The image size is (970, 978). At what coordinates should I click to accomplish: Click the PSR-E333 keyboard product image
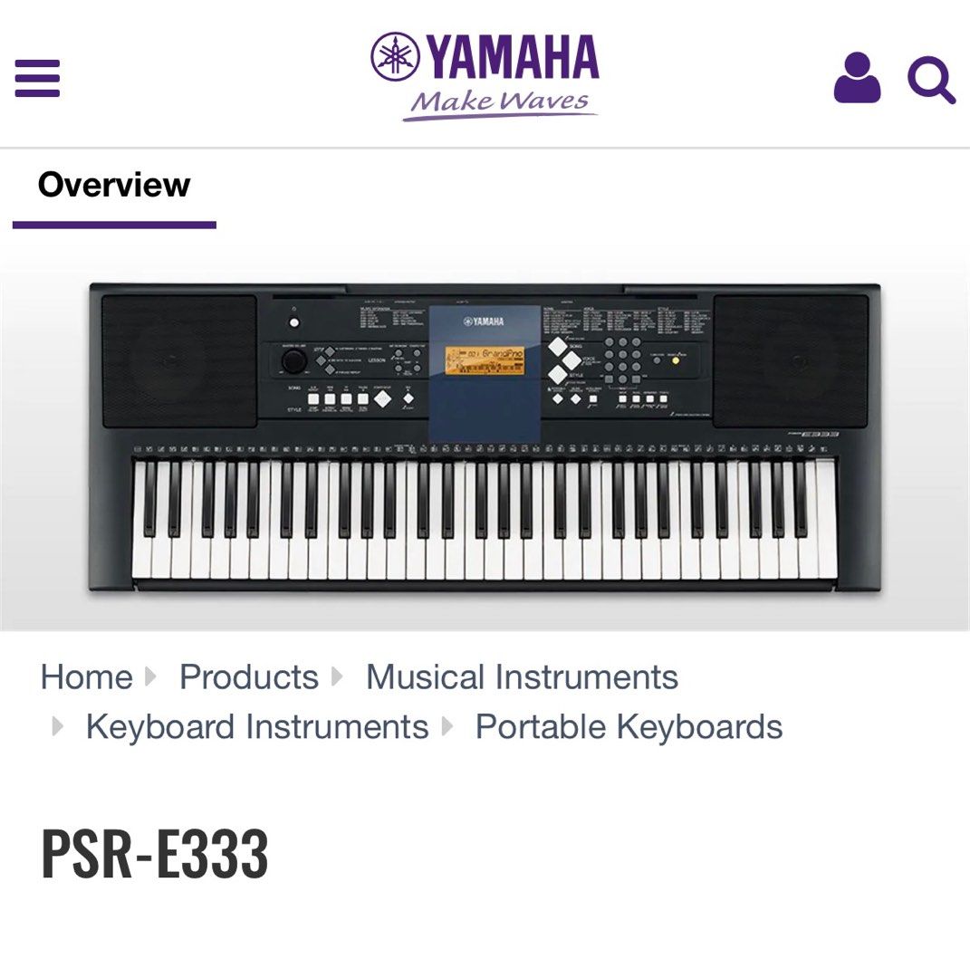click(485, 439)
